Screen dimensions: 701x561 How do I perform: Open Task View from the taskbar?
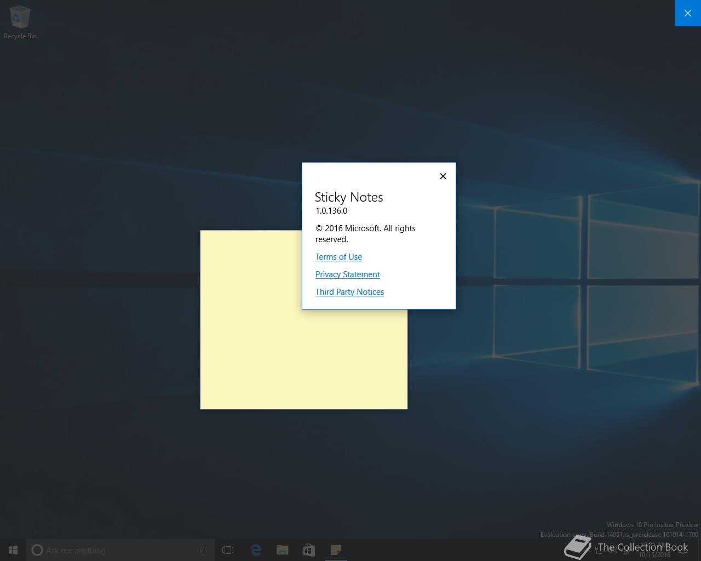pos(228,550)
